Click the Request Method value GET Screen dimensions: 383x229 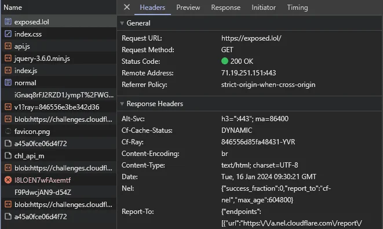(227, 50)
